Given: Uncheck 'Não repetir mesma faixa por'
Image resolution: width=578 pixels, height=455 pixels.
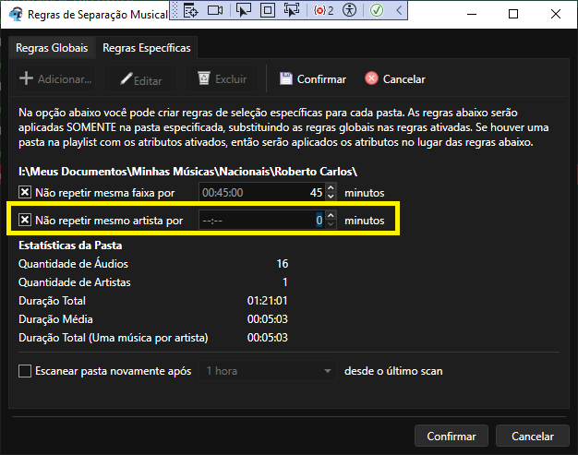Looking at the screenshot, I should click(25, 194).
